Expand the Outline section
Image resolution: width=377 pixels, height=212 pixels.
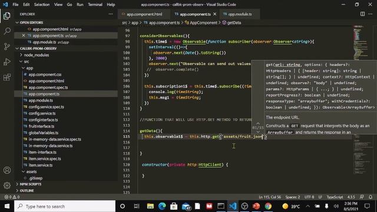click(x=27, y=191)
